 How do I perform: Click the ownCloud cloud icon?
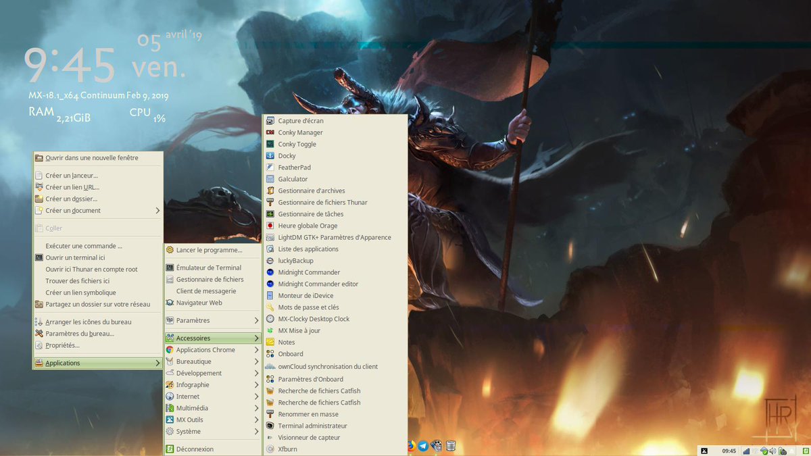[270, 366]
